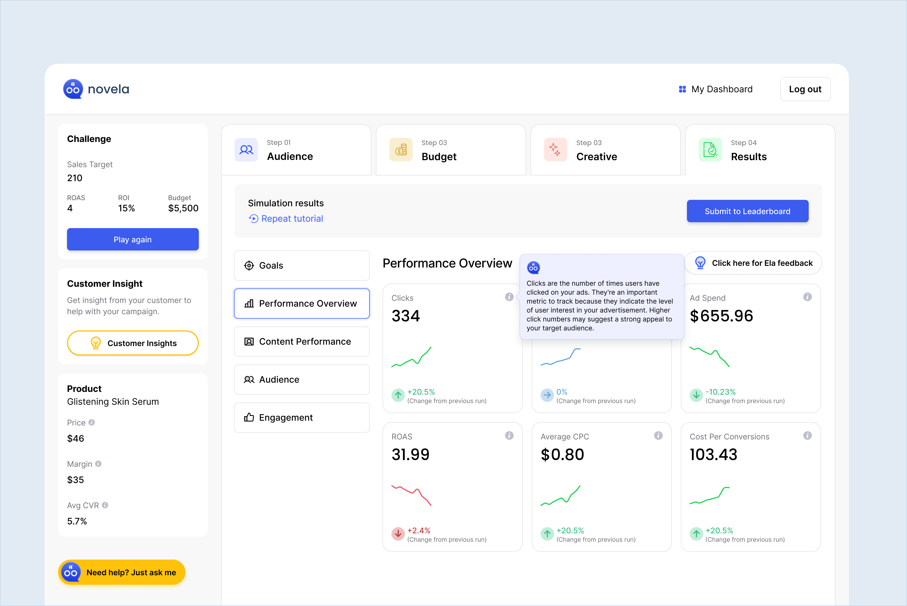Click the Average CPC info icon

coord(658,435)
